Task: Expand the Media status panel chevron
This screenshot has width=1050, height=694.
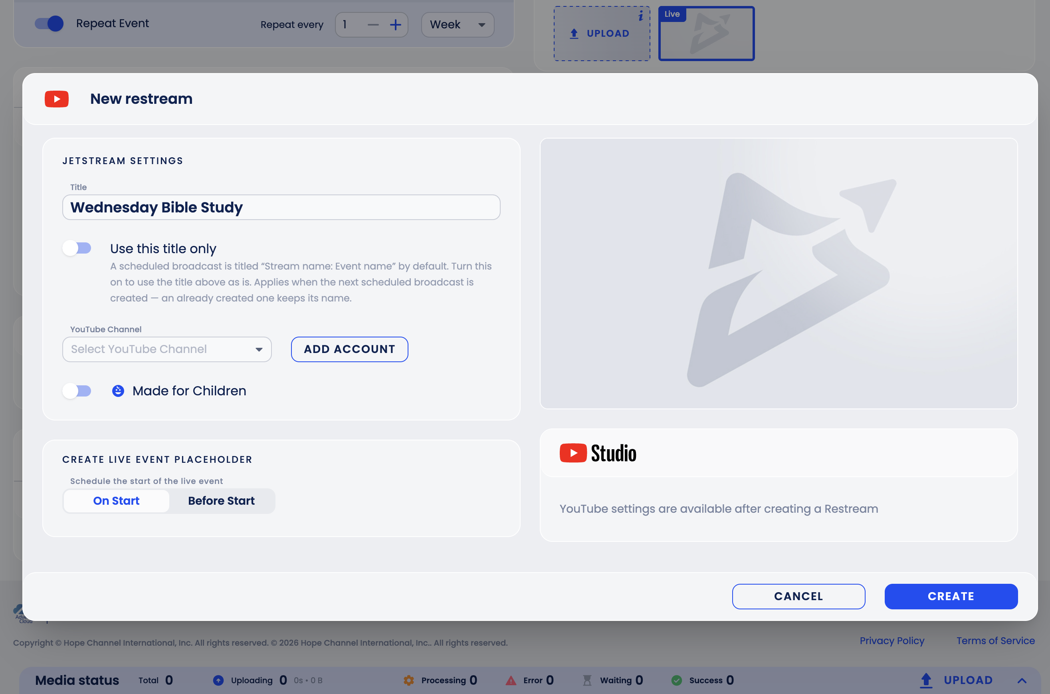Action: click(x=1022, y=681)
